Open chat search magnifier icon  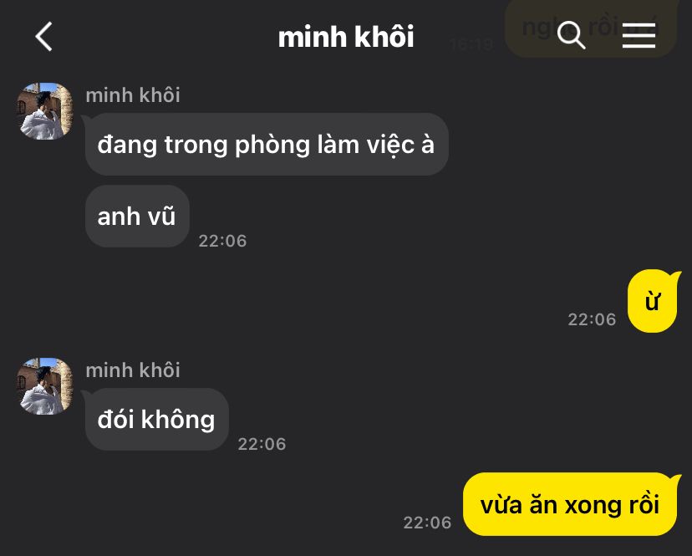tap(571, 35)
